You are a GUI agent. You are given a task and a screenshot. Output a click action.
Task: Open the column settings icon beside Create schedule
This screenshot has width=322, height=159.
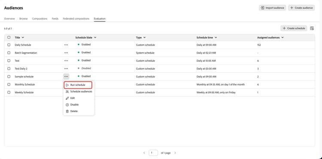[x=312, y=28]
